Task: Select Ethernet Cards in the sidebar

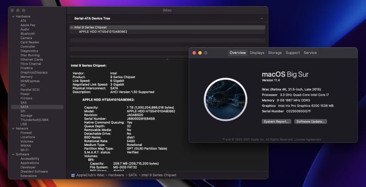Action: pyautogui.click(x=31, y=60)
